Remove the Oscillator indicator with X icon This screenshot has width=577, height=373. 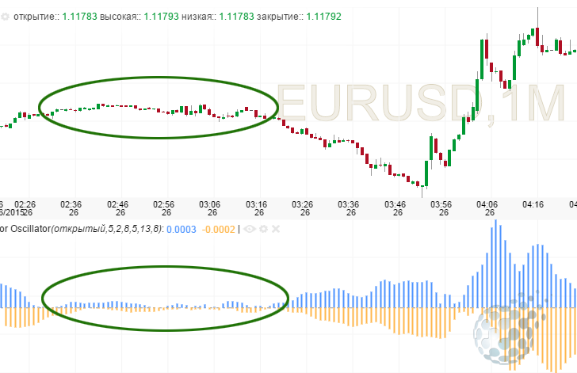(x=276, y=230)
